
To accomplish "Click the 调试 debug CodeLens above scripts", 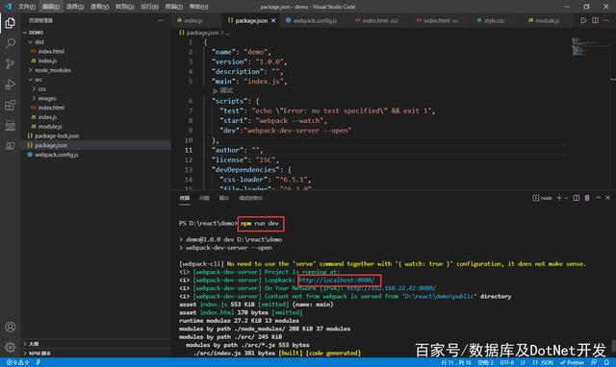I will pos(222,91).
